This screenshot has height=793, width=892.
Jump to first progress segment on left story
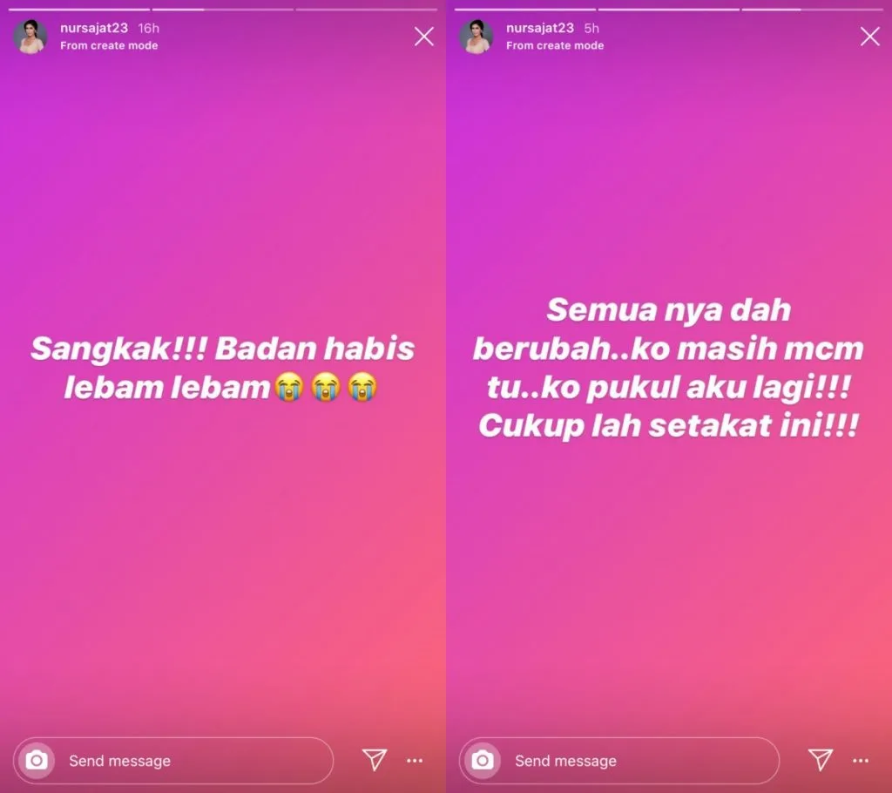tap(79, 10)
